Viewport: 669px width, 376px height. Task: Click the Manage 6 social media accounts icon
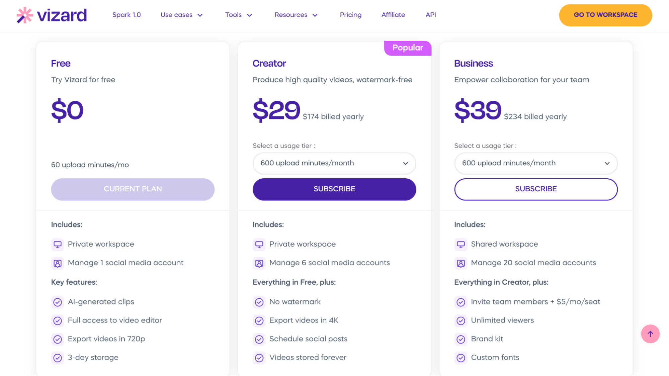(259, 263)
